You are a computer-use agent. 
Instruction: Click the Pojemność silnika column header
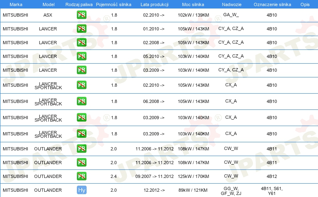[x=113, y=4]
